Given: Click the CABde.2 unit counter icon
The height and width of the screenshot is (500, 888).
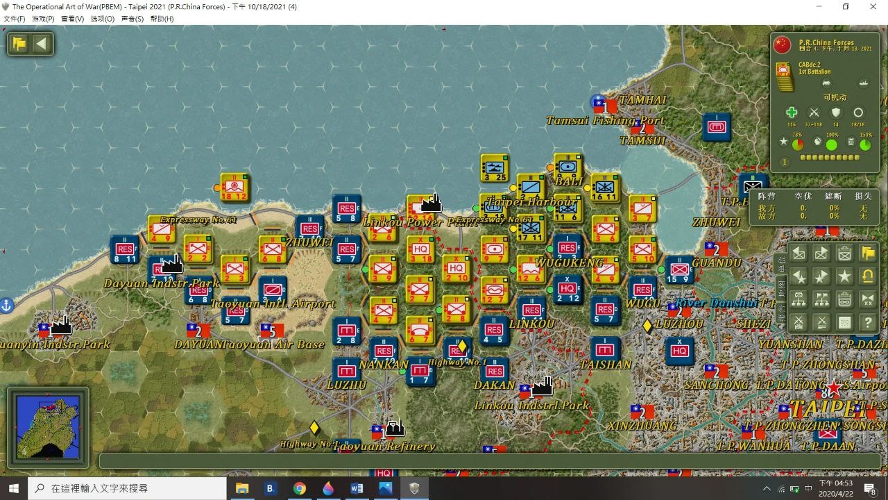Looking at the screenshot, I should click(784, 76).
